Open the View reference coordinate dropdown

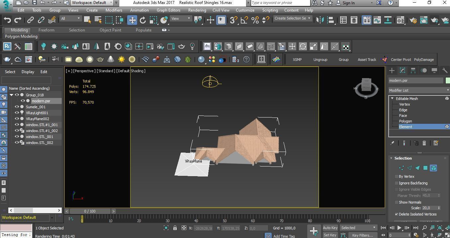click(x=181, y=19)
